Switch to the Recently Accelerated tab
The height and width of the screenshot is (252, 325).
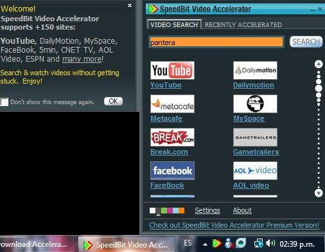243,24
